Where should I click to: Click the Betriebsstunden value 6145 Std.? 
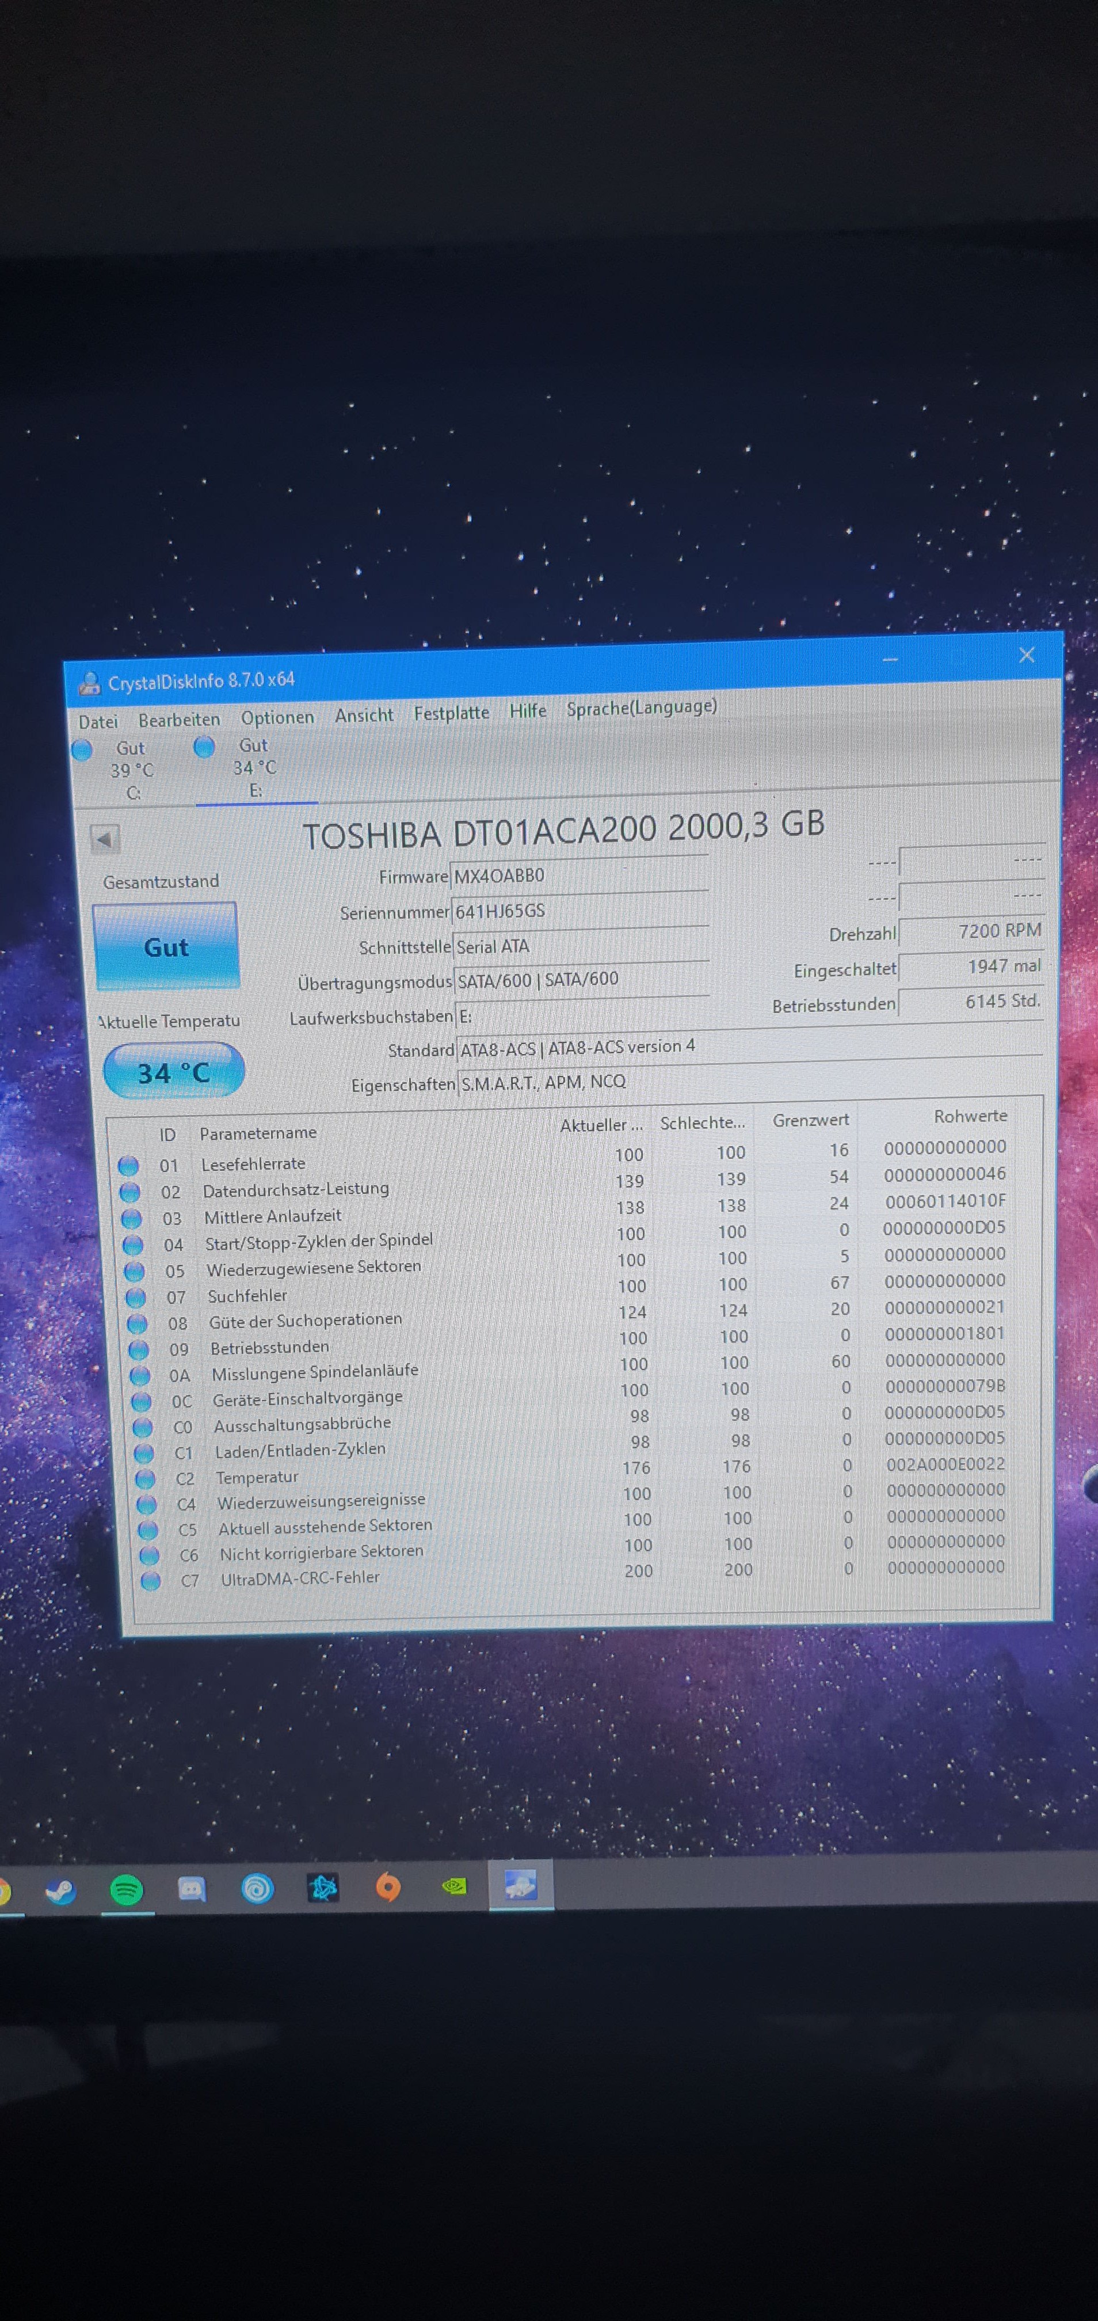[x=971, y=1002]
